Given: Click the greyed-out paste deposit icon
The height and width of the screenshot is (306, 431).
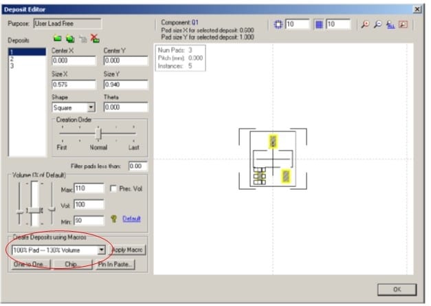Looking at the screenshot, I should (82, 39).
